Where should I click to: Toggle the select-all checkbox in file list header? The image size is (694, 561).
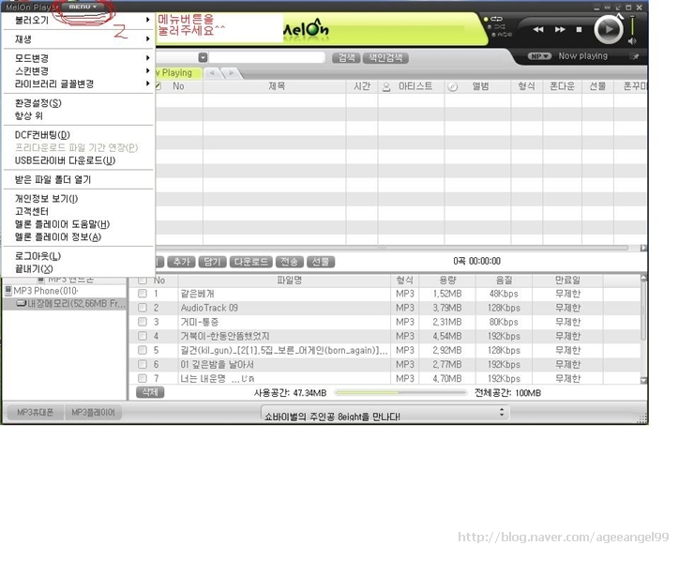143,280
